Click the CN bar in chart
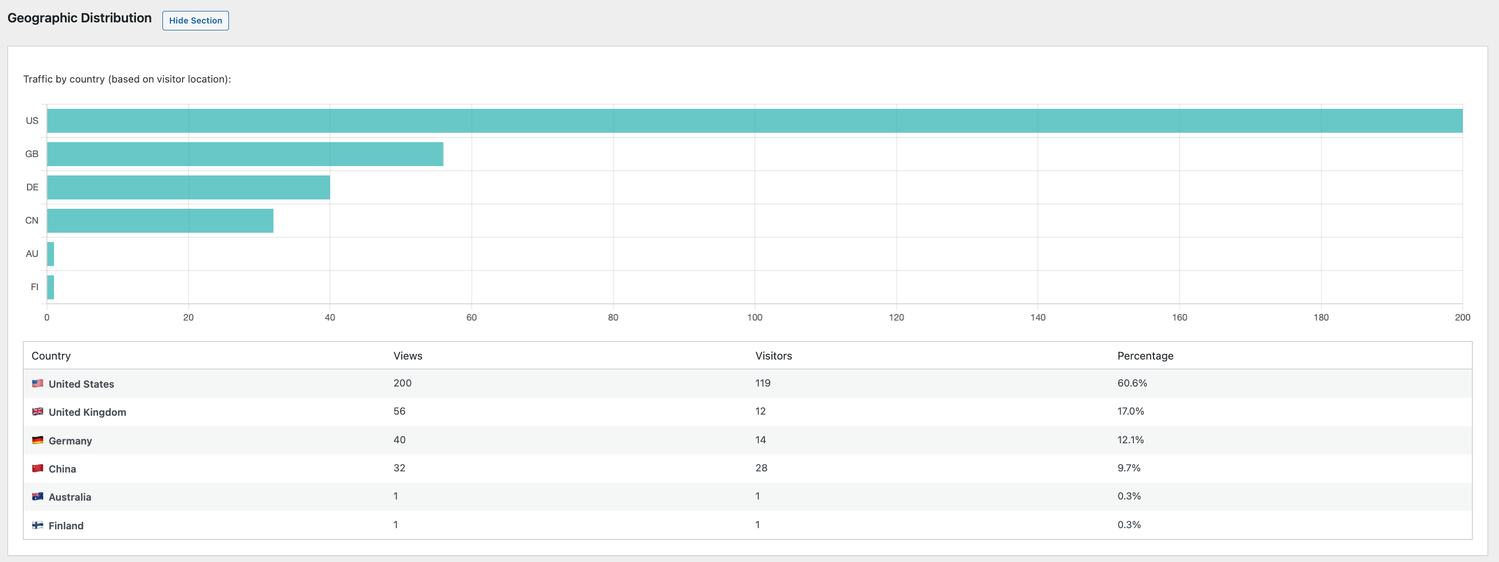 click(160, 220)
